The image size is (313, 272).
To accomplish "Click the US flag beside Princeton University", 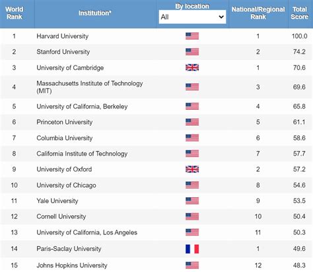I will [x=192, y=122].
